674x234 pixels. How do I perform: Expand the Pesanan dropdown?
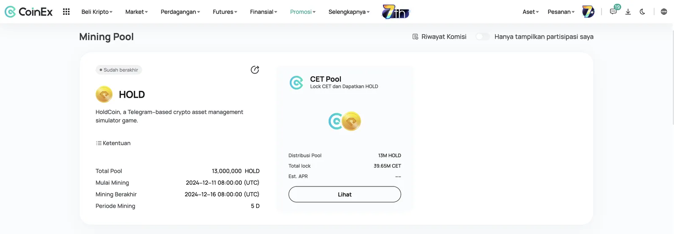tap(561, 12)
